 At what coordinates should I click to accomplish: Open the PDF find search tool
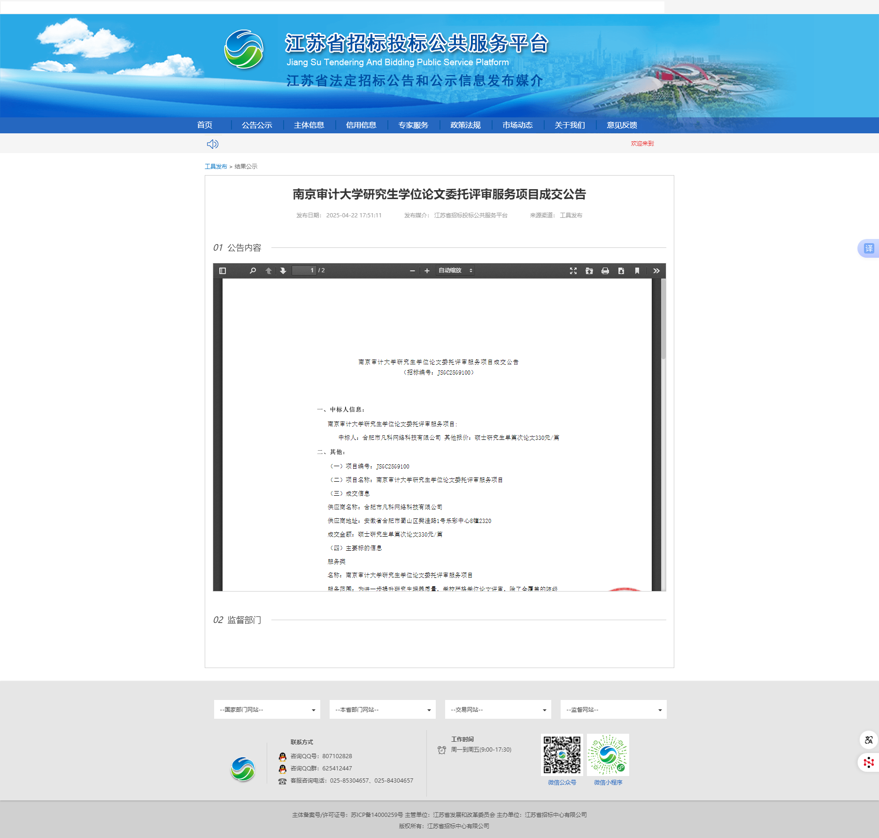(x=253, y=271)
